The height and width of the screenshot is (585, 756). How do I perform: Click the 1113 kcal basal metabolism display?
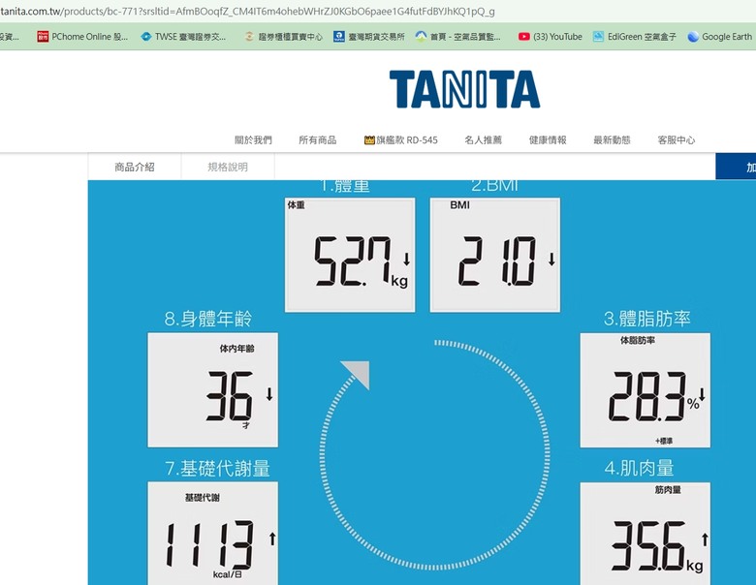pos(212,534)
